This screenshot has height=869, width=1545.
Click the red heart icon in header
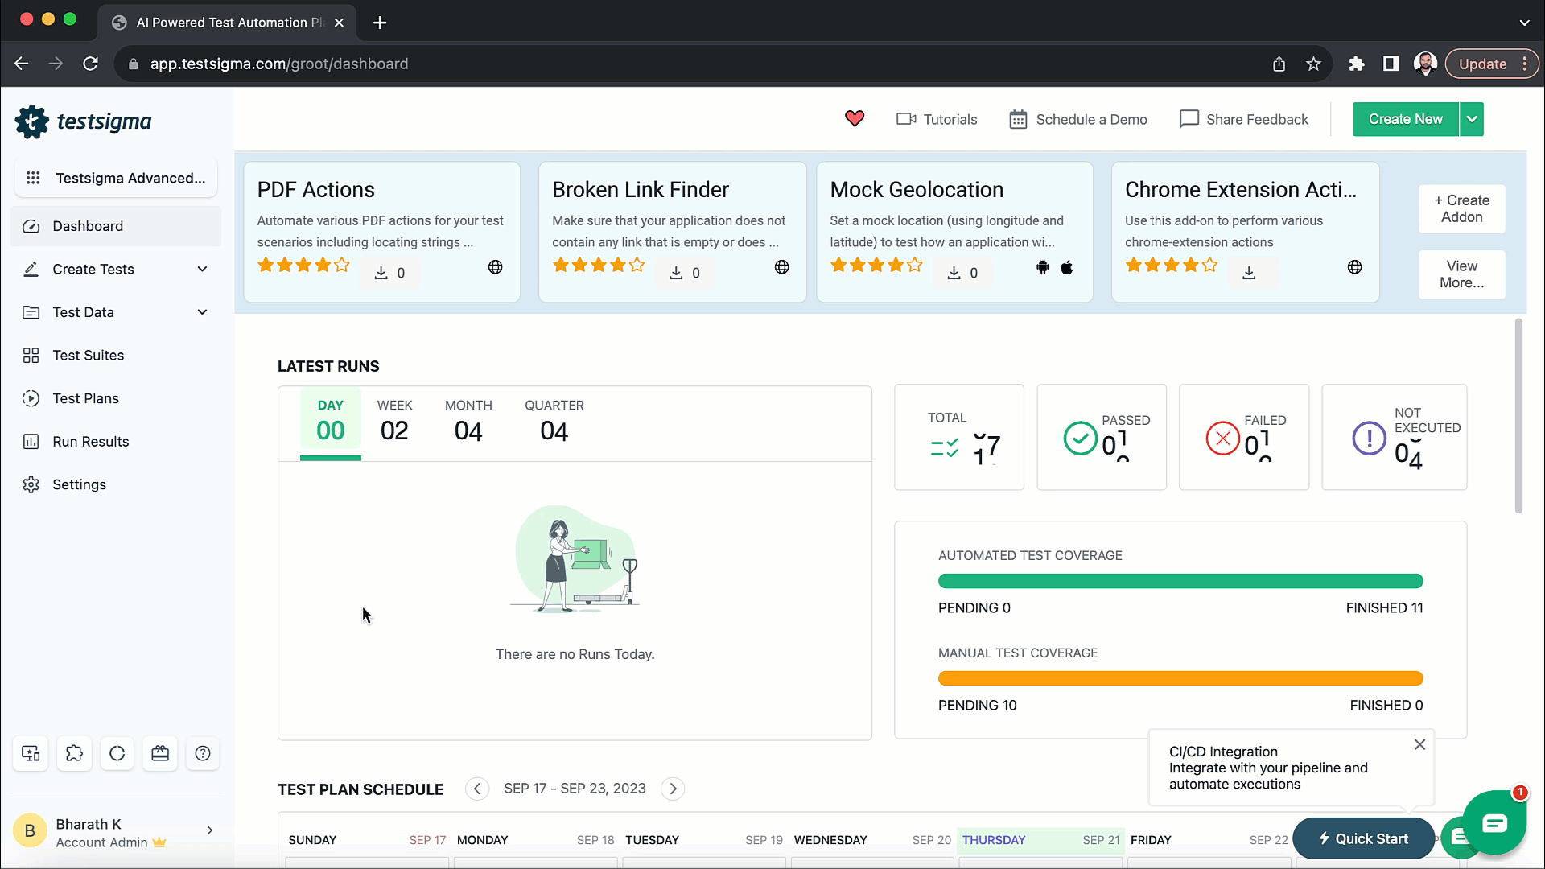click(x=855, y=119)
